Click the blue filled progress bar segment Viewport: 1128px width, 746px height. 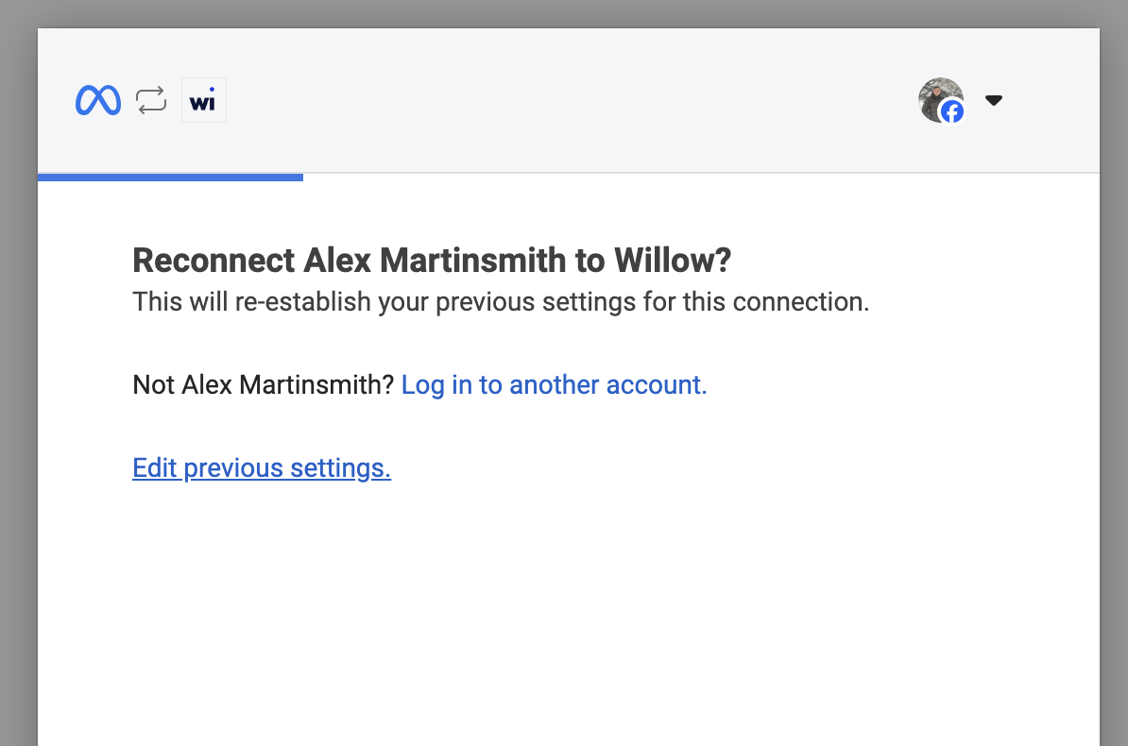[x=170, y=177]
